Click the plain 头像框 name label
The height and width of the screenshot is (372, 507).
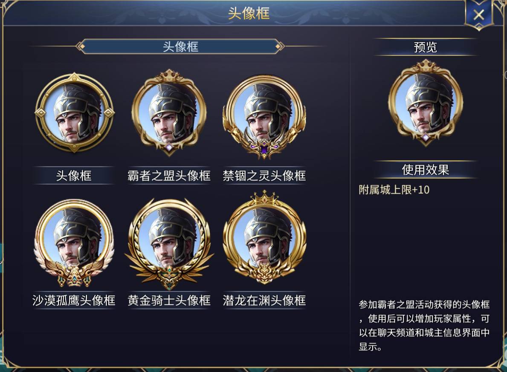pyautogui.click(x=74, y=176)
